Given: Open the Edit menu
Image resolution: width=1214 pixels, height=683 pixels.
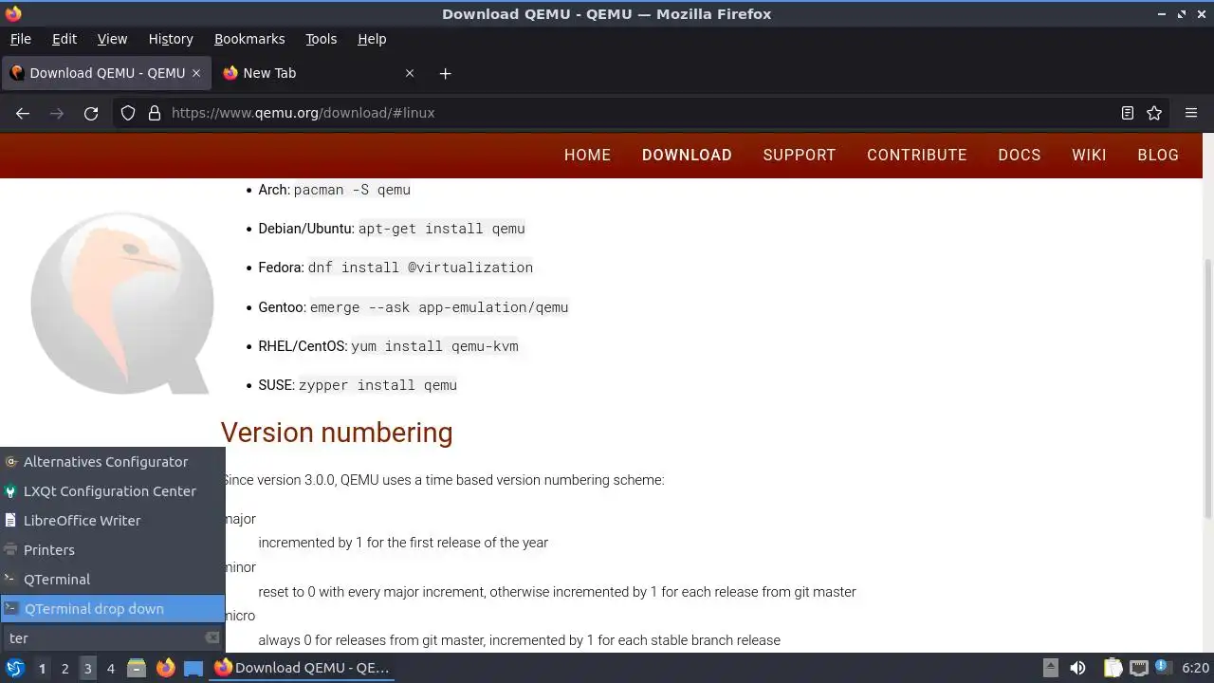Looking at the screenshot, I should (64, 39).
